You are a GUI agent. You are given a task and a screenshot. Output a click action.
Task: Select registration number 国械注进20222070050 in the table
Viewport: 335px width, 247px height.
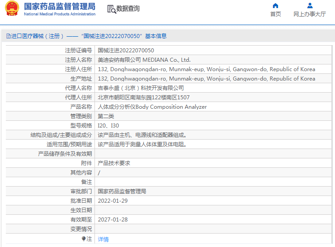[126, 51]
